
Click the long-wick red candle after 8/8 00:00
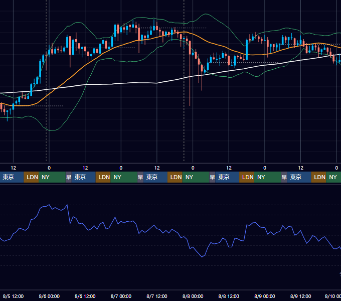190,73
